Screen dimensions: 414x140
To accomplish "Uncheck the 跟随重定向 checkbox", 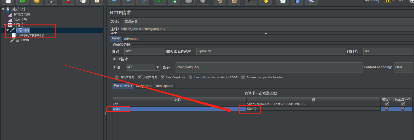I will click(x=140, y=77).
